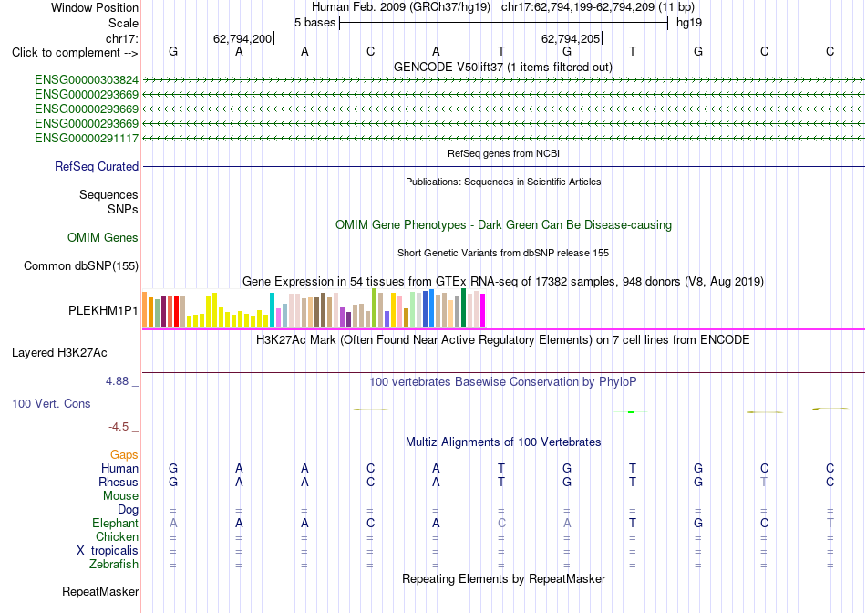
Task: Click 'Short Genetic Variants from dbSNP release 155'
Action: click(x=503, y=254)
